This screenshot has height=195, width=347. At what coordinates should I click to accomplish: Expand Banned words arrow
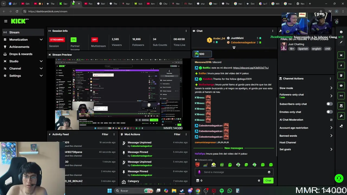pos(331,136)
